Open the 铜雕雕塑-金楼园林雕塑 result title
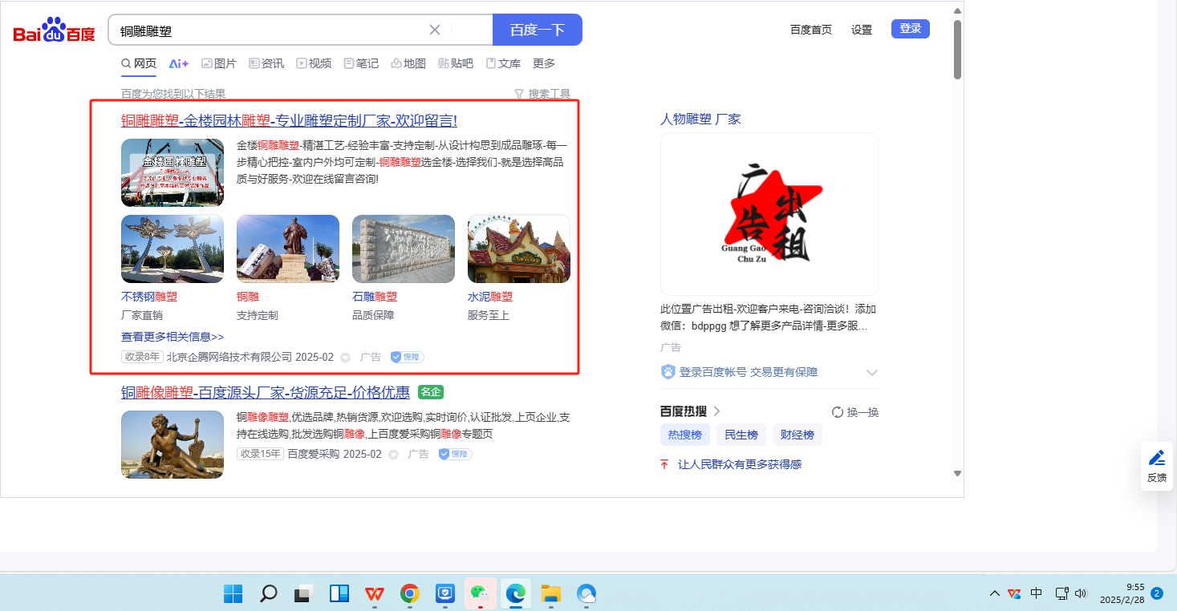 tap(290, 120)
